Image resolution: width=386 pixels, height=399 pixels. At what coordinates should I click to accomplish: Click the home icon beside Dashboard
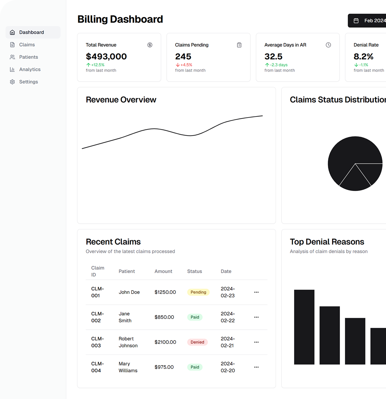[12, 32]
